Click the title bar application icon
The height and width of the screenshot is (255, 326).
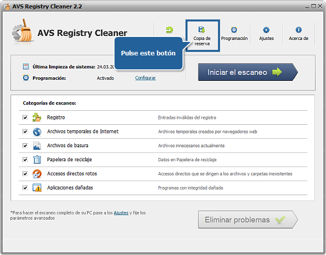click(6, 6)
